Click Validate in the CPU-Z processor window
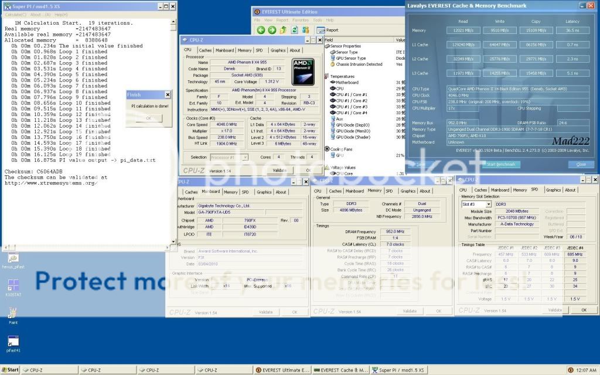 point(279,171)
